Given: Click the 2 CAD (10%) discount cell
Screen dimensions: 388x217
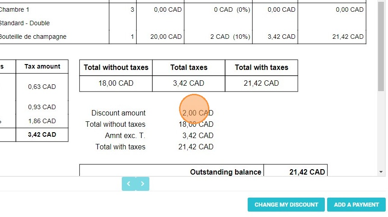Looking at the screenshot, I should coord(230,37).
